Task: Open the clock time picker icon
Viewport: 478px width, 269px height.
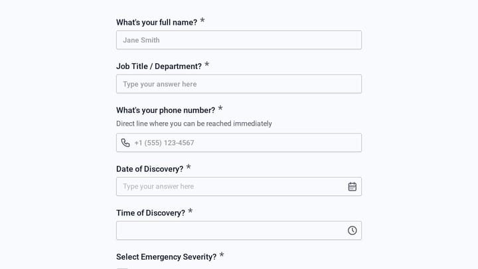Action: (x=352, y=230)
